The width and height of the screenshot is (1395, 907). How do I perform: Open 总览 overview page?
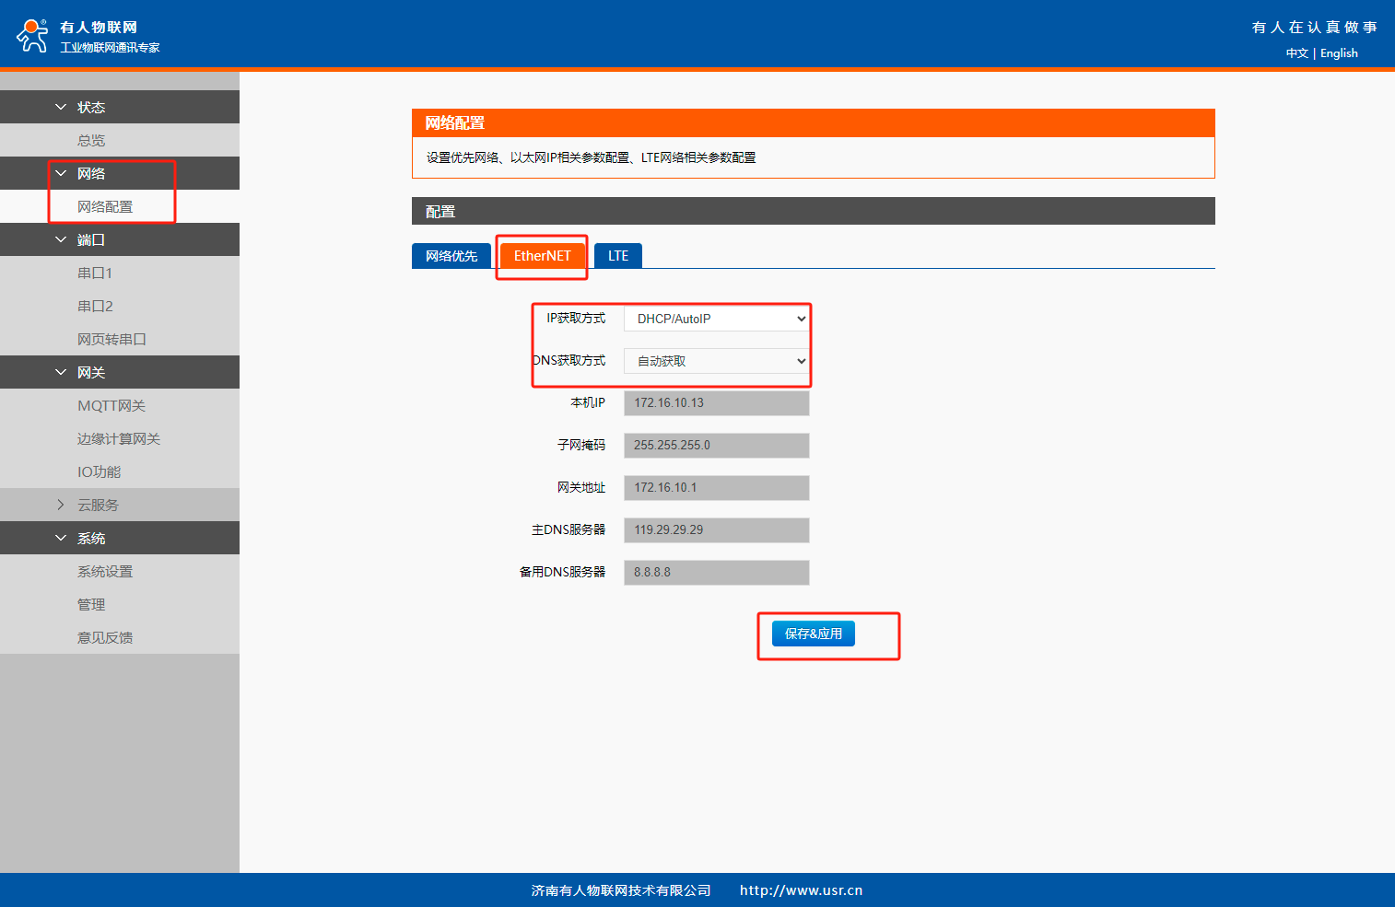91,140
